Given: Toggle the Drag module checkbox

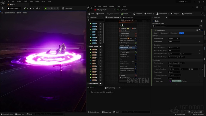Looking at the screenshot, I should [136, 59].
